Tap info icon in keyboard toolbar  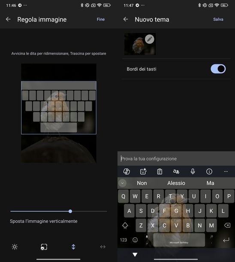209,171
